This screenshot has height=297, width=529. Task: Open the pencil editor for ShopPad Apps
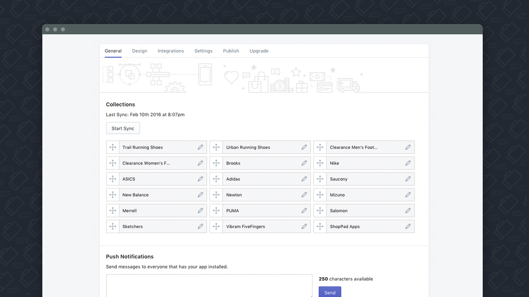click(x=408, y=226)
